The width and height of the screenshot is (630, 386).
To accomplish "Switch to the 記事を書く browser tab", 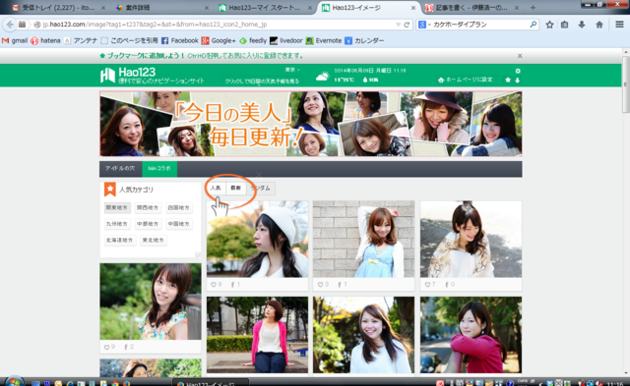I will [472, 8].
